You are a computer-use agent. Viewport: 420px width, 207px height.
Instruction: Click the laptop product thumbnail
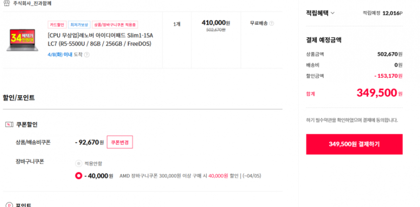(23, 39)
